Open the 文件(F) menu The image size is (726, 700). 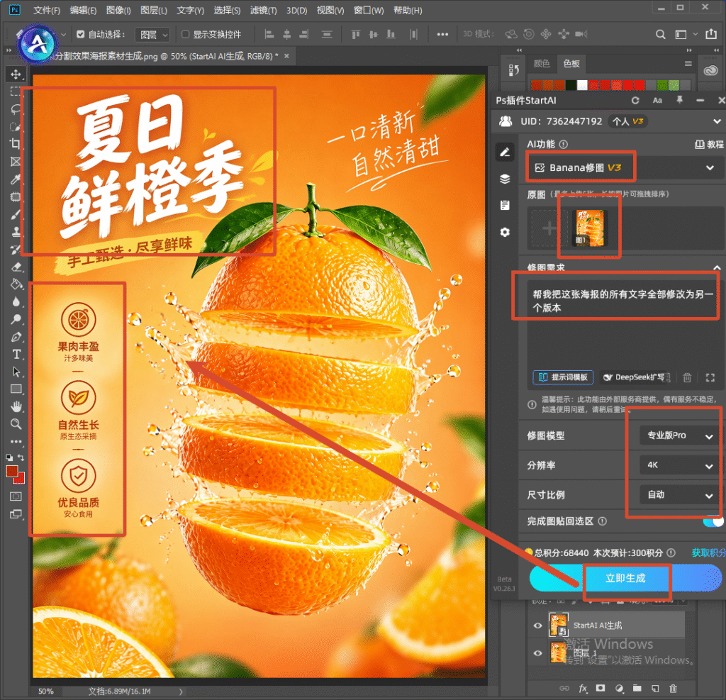(x=47, y=10)
